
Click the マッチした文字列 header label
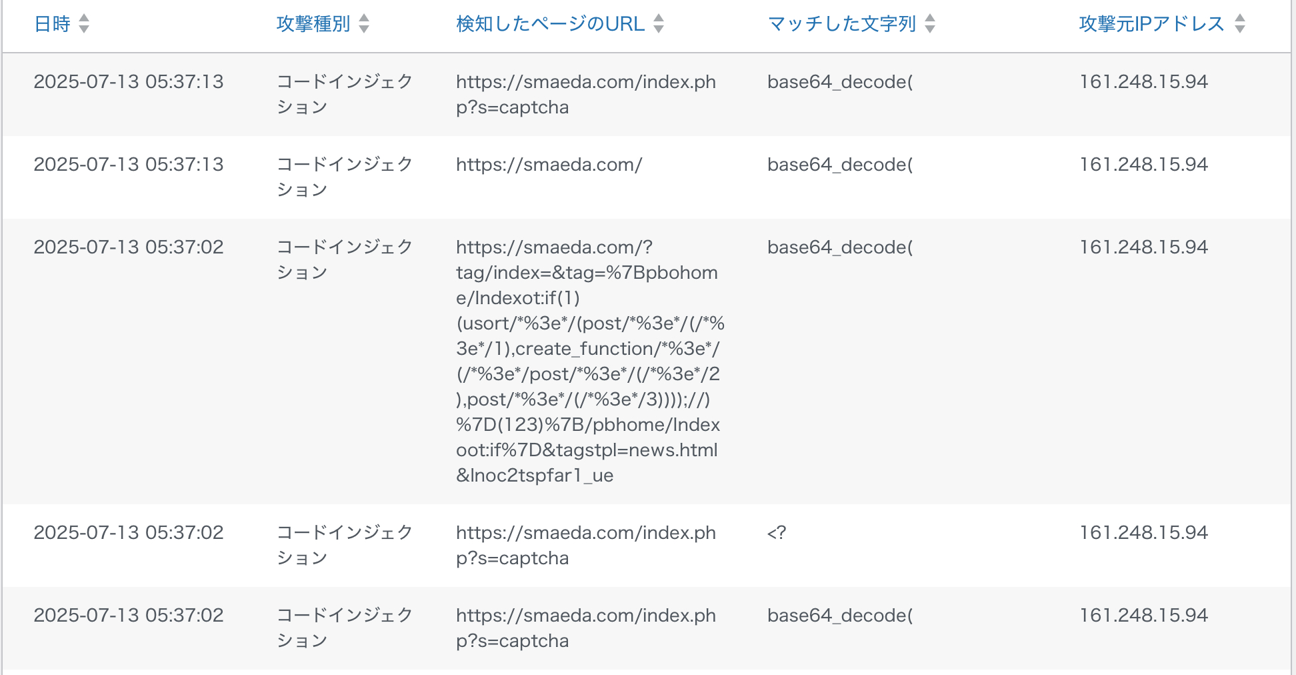tap(842, 24)
